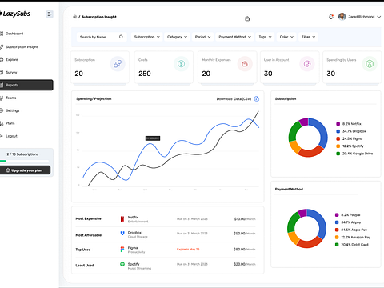
Task: Expand the user account chevron
Action: (x=378, y=17)
